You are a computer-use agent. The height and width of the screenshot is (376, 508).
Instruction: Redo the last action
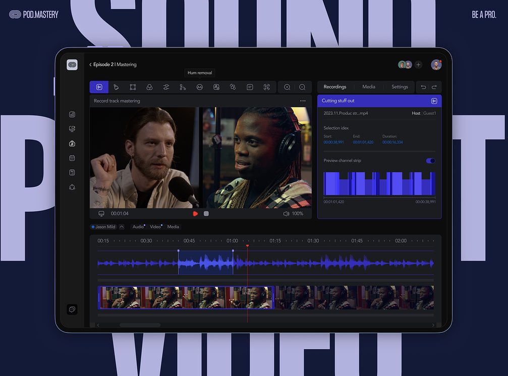tap(434, 87)
